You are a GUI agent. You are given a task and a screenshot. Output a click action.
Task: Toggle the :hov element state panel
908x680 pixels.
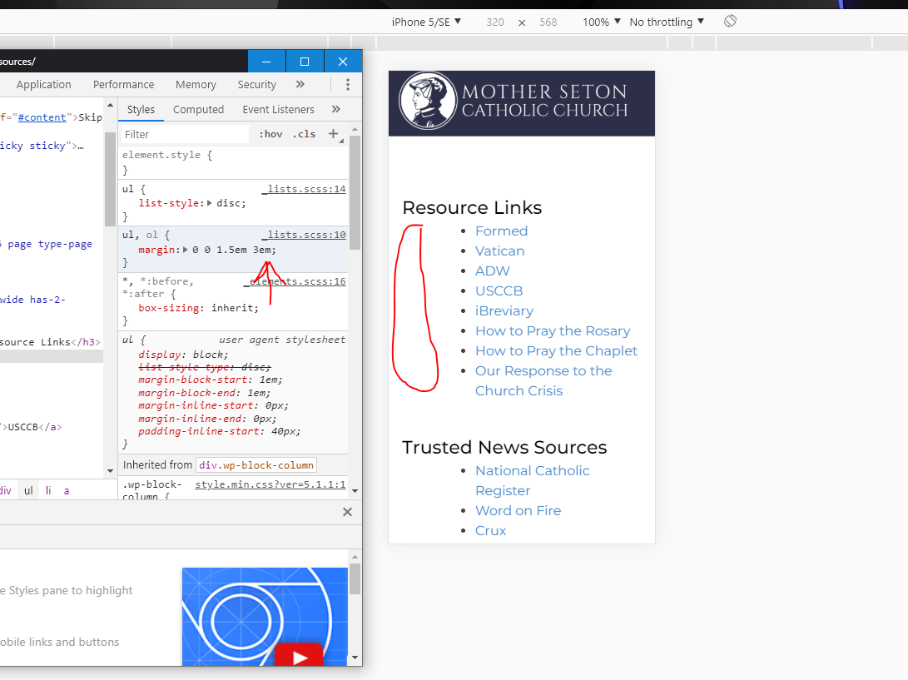coord(270,134)
